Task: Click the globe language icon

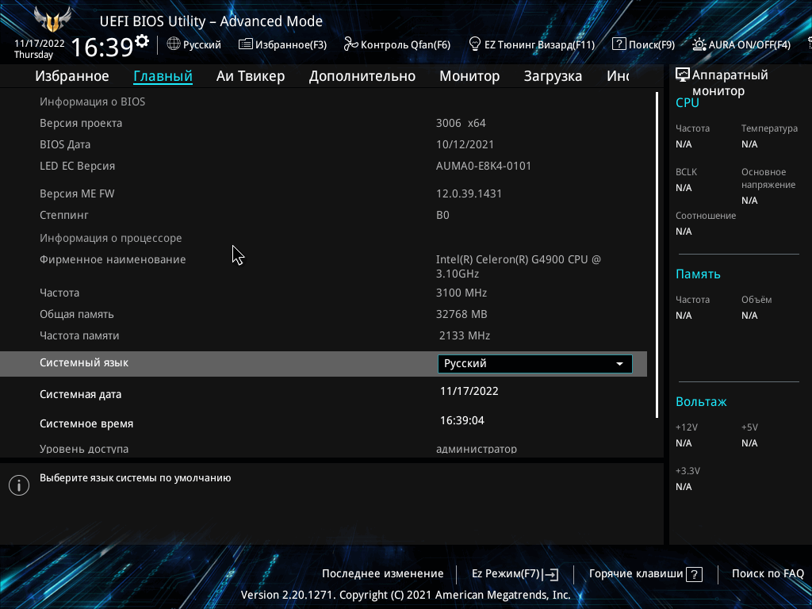Action: [174, 44]
